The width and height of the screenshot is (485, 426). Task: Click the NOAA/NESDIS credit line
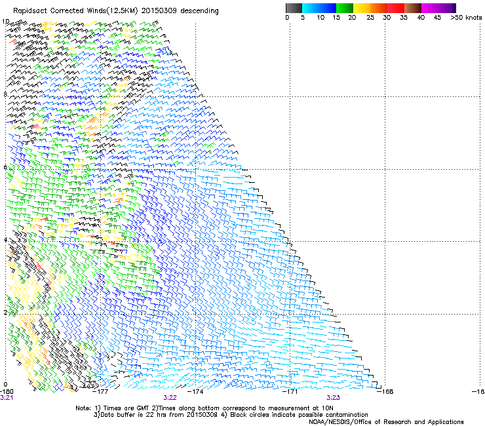[x=386, y=422]
